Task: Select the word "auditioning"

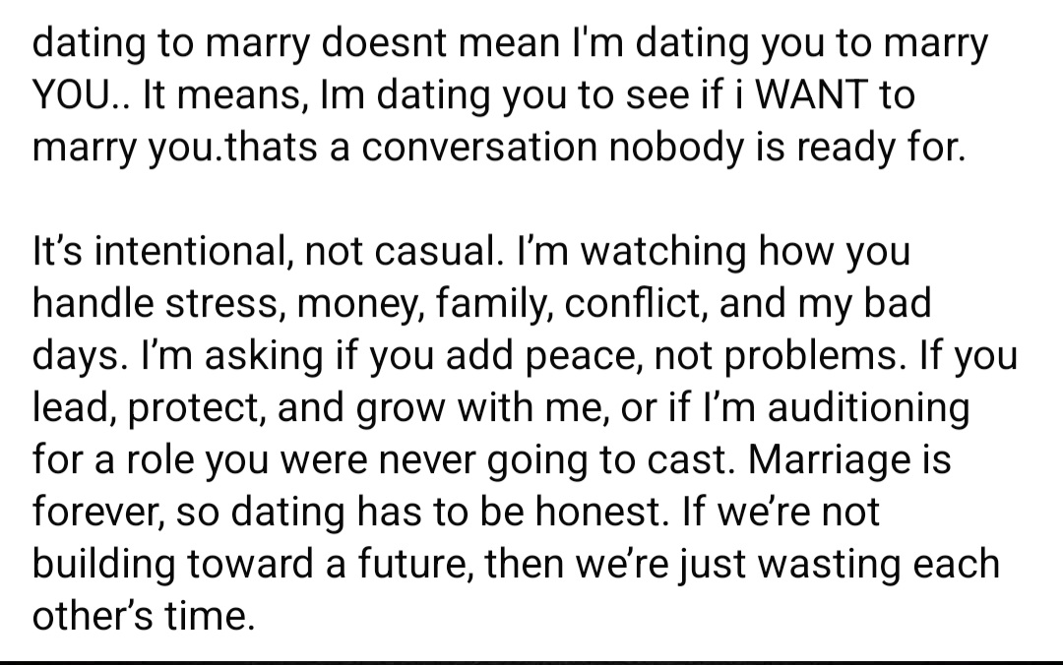Action: 868,409
